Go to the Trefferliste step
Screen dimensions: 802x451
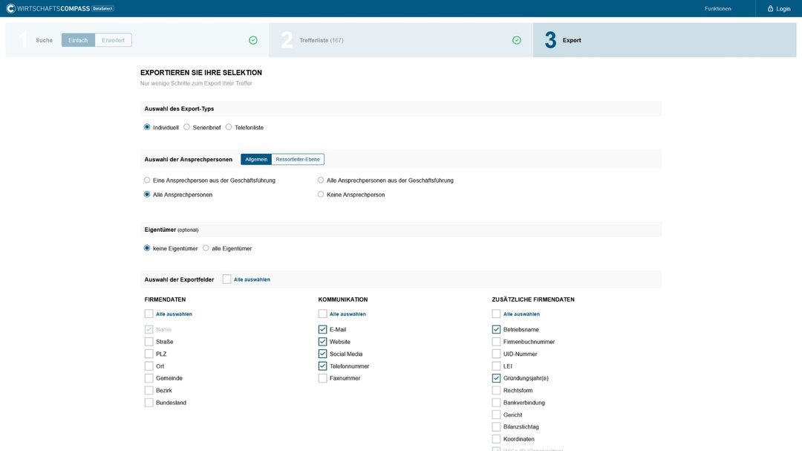tap(321, 40)
